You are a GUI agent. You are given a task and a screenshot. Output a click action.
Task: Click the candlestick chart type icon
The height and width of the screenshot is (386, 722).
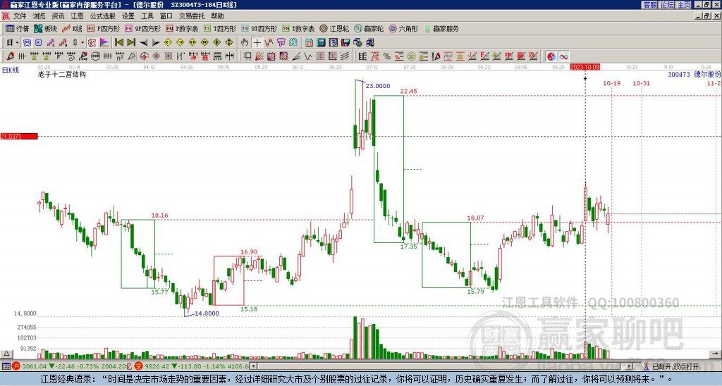click(75, 43)
